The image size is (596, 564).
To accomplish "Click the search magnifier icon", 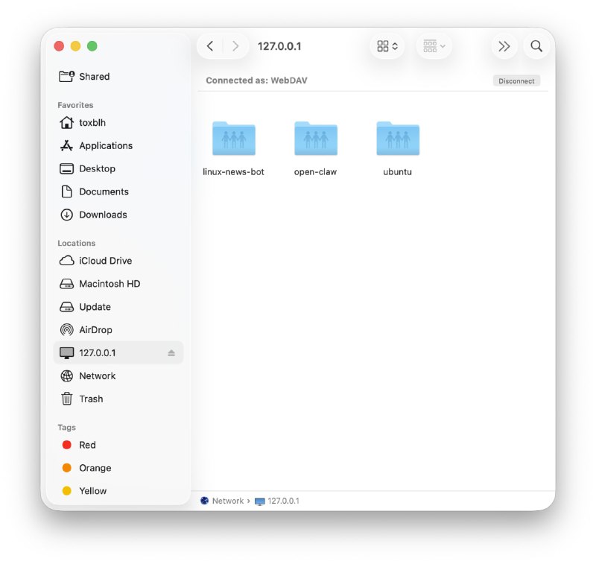I will 536,46.
